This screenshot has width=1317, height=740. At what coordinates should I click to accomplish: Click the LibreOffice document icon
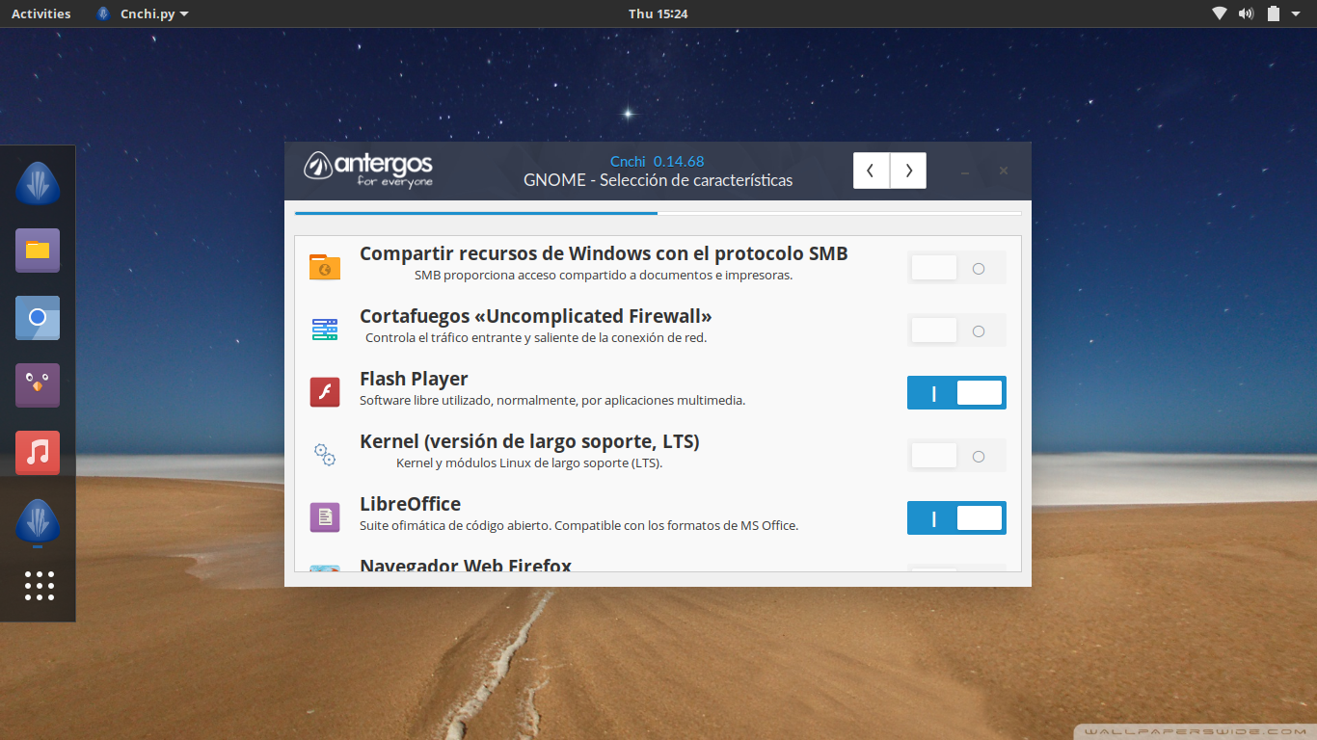[325, 516]
